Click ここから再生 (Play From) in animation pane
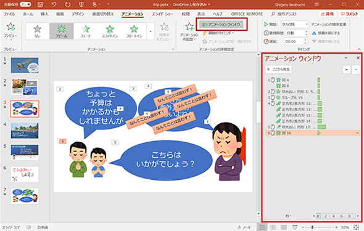The image size is (364, 231). click(x=279, y=70)
